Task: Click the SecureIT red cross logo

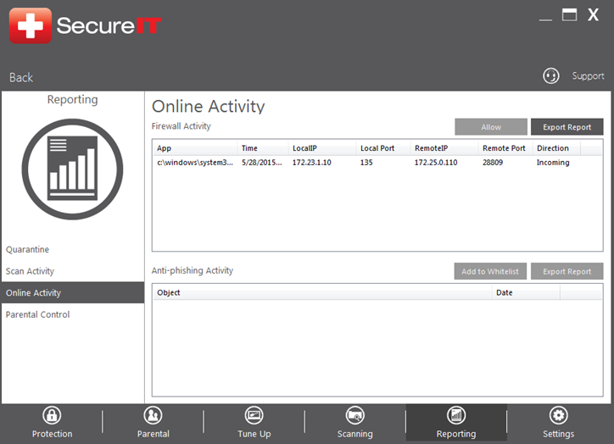Action: coord(31,25)
